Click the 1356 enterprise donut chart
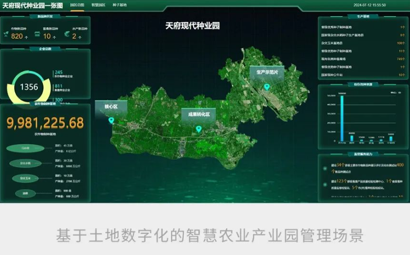 coord(29,87)
